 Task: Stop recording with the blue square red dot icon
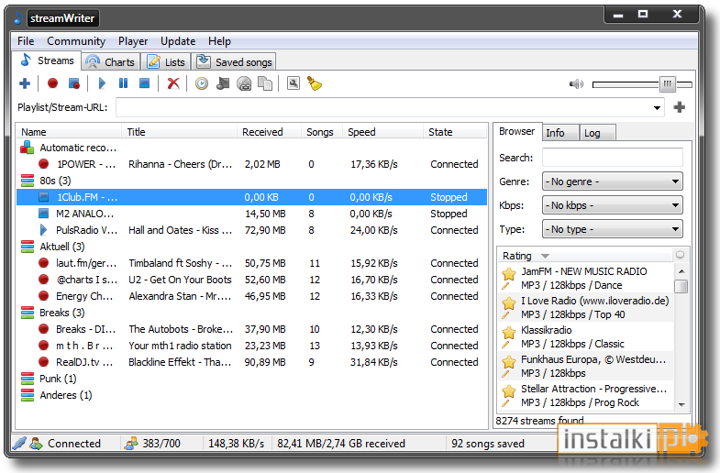(x=74, y=83)
